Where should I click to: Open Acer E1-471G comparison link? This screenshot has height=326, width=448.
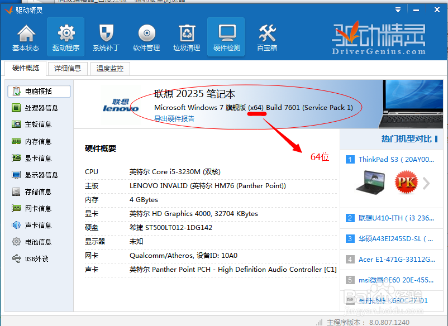[397, 260]
